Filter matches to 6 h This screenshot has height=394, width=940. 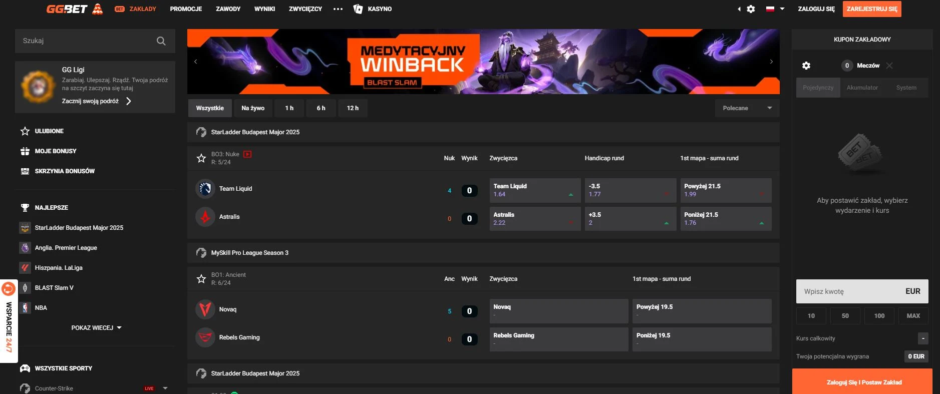pos(321,108)
